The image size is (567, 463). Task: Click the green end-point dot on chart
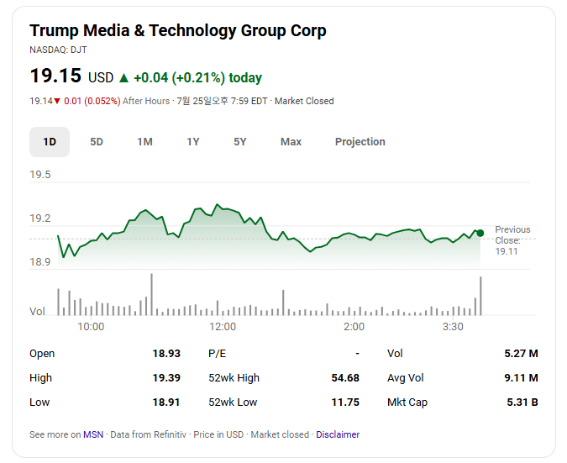(x=480, y=234)
